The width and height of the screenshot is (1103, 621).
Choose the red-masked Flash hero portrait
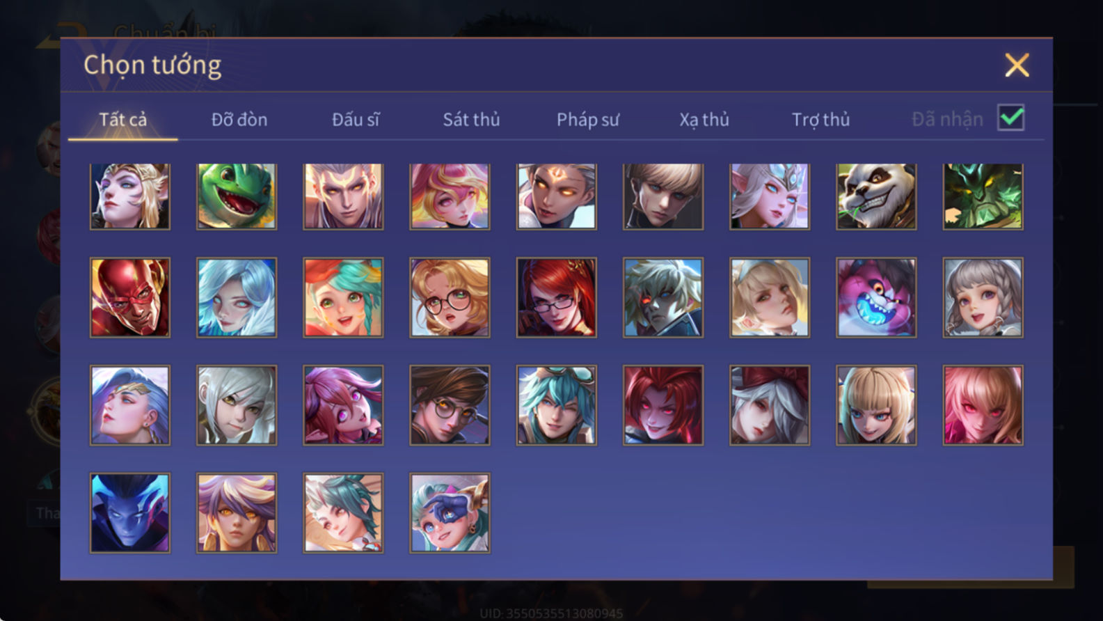click(130, 298)
